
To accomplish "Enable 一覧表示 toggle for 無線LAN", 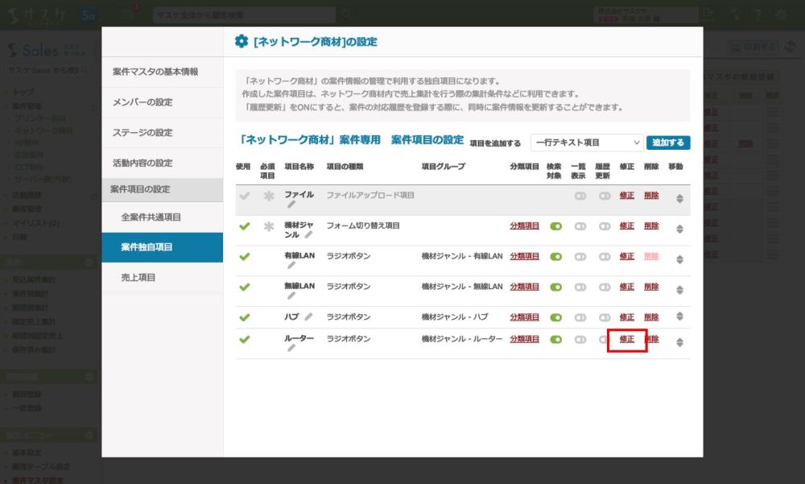I will click(580, 288).
